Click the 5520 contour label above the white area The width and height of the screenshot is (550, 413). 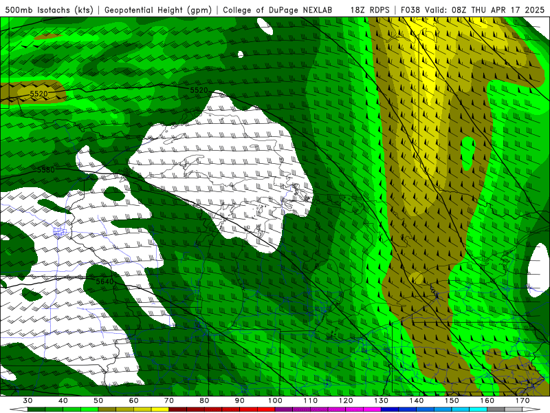pyautogui.click(x=199, y=90)
